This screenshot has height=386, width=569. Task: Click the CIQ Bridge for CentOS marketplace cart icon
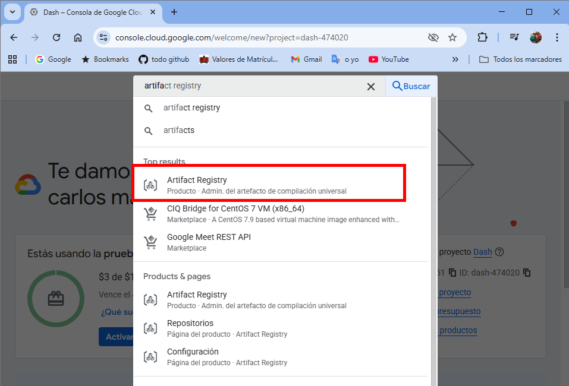click(150, 214)
